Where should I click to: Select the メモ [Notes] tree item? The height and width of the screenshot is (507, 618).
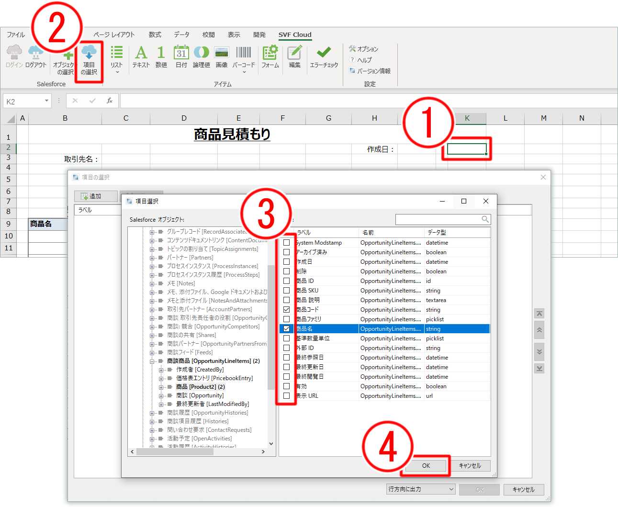181,283
